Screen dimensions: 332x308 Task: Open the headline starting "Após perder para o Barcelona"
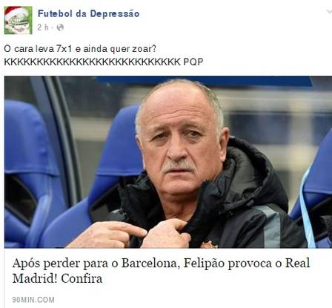click(x=161, y=271)
